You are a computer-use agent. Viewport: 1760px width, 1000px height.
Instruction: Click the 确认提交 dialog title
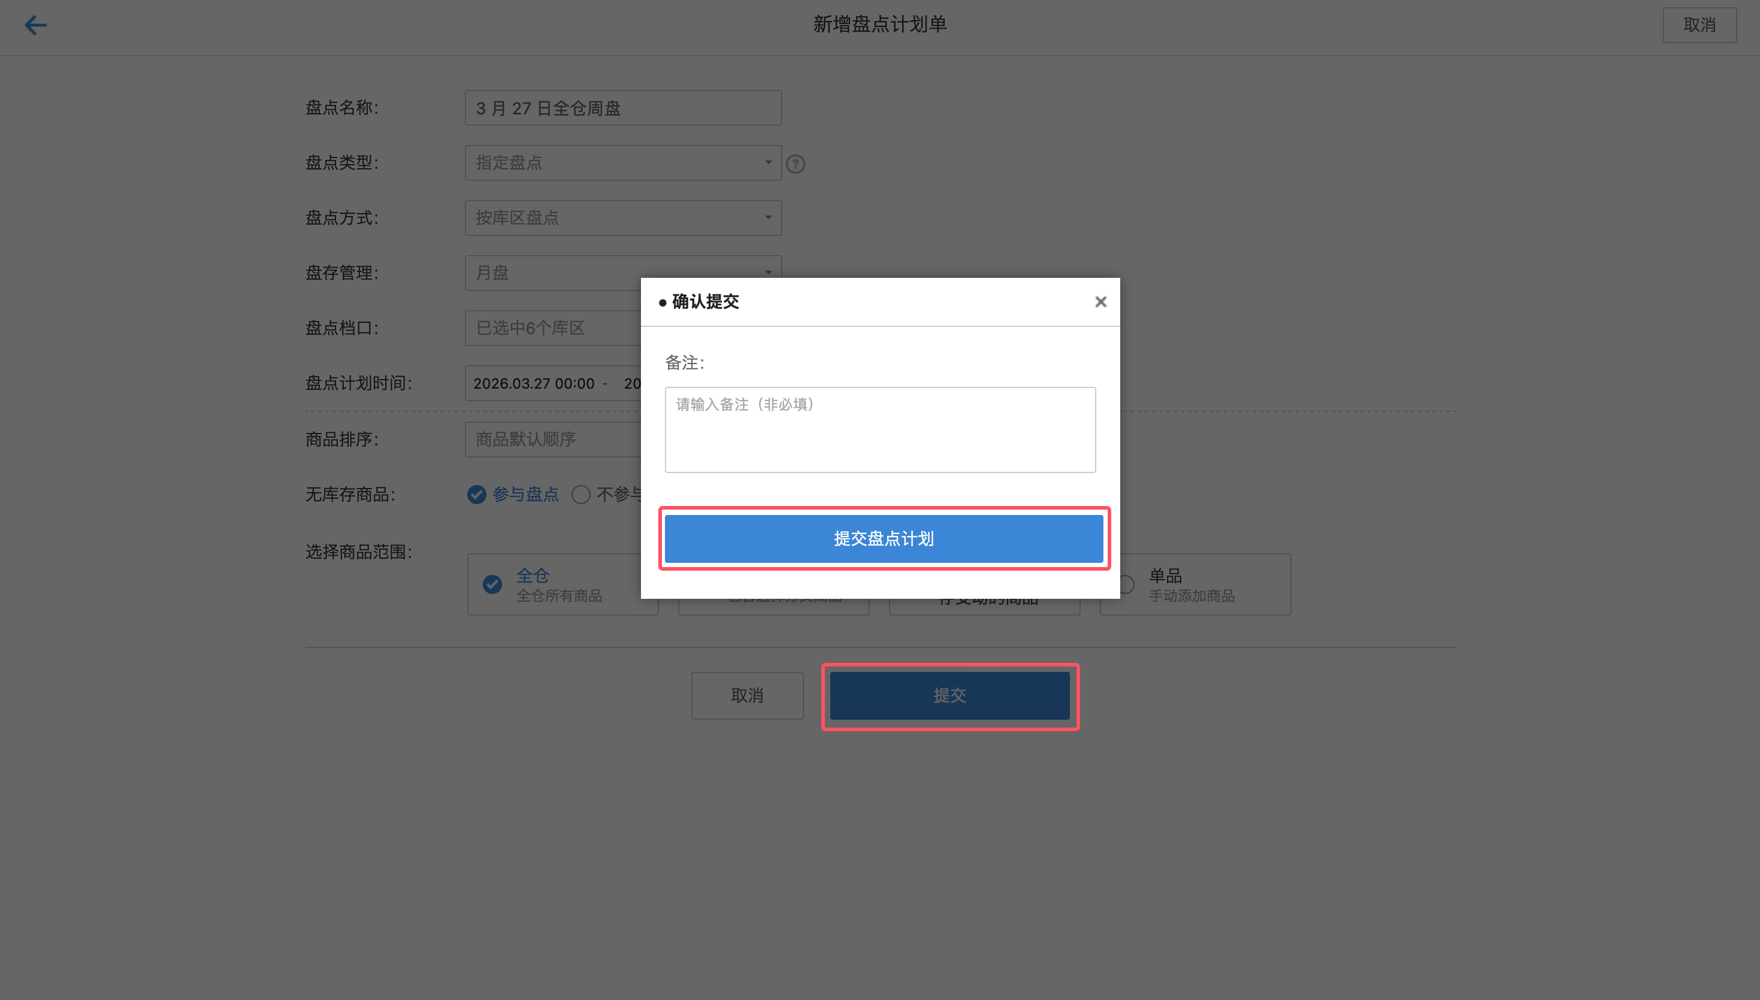pyautogui.click(x=705, y=302)
